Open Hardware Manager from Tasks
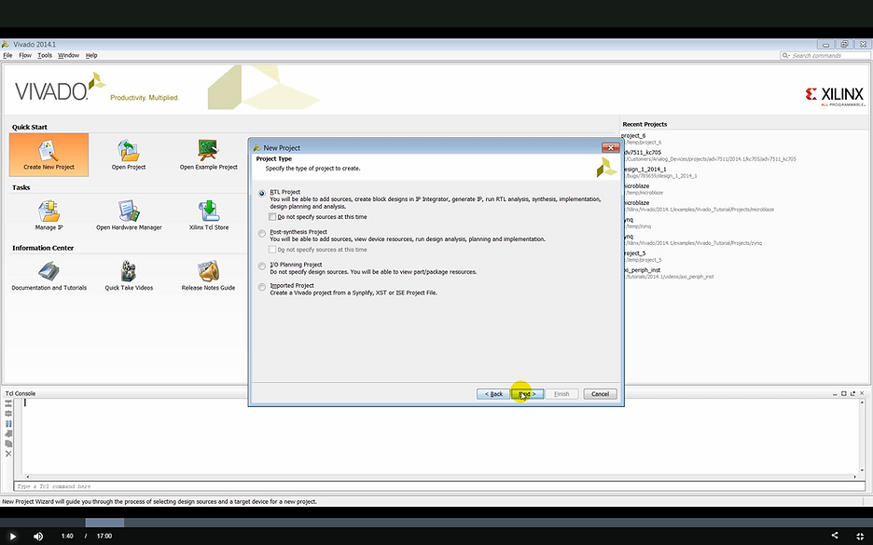 (129, 211)
